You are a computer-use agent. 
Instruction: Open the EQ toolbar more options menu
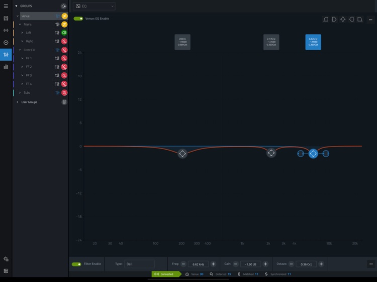[x=371, y=20]
